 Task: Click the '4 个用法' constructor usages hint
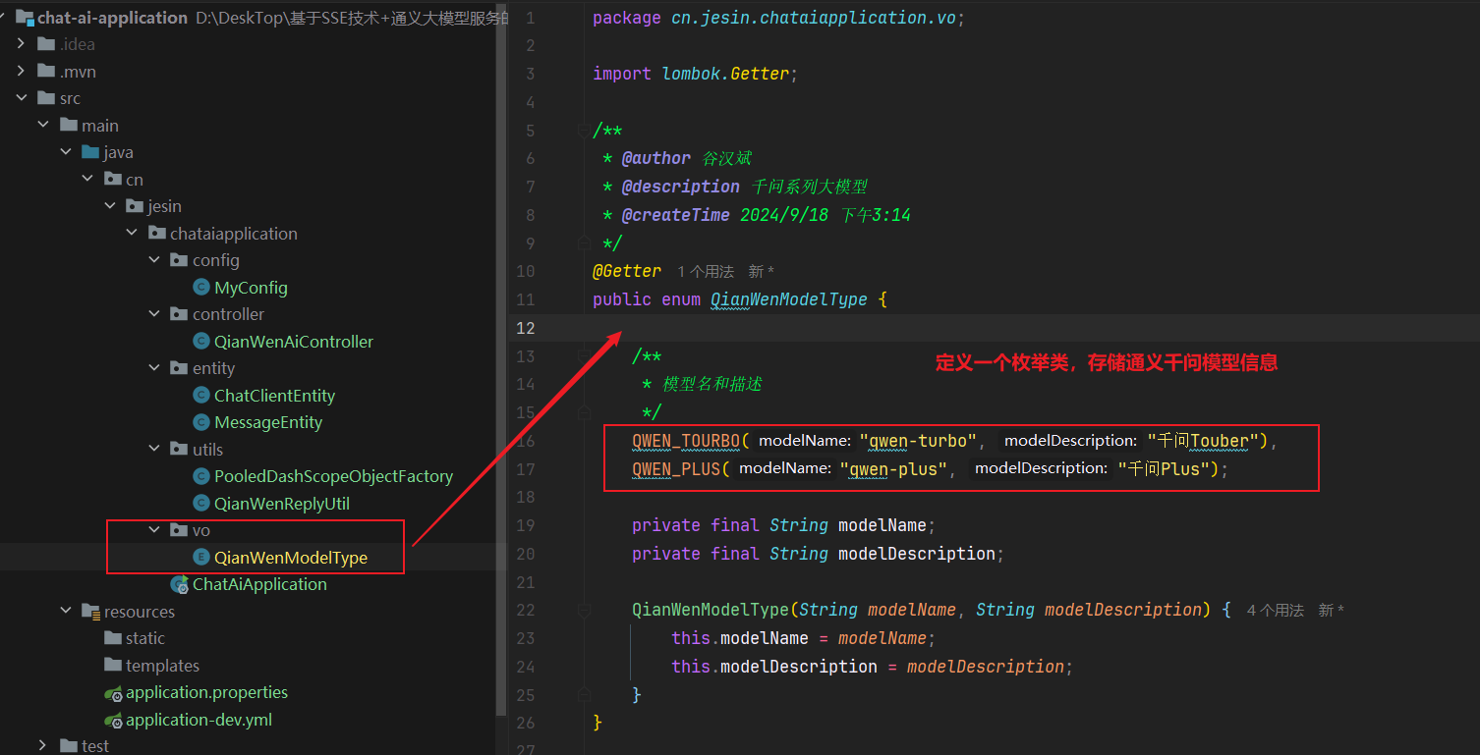click(1275, 611)
